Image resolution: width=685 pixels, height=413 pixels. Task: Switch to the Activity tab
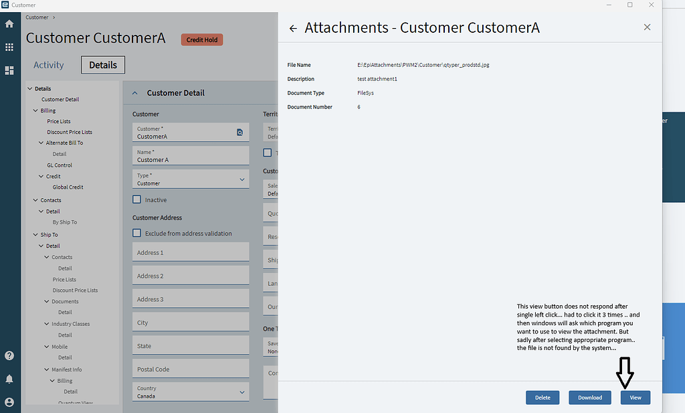(48, 65)
